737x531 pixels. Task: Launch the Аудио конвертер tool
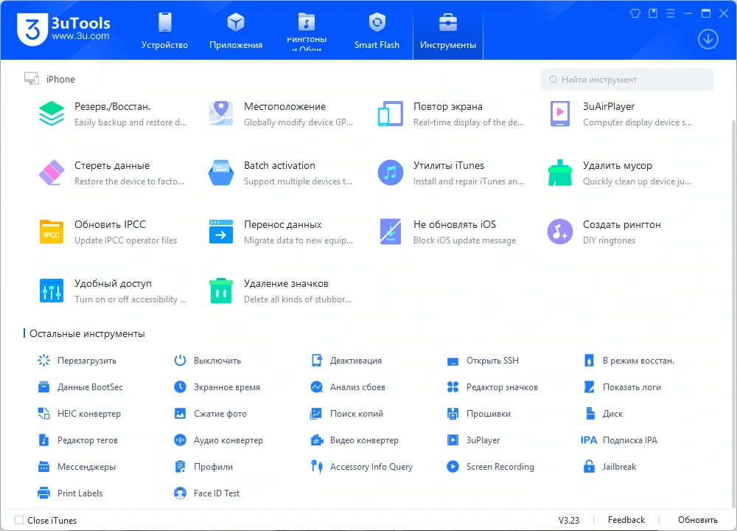218,440
